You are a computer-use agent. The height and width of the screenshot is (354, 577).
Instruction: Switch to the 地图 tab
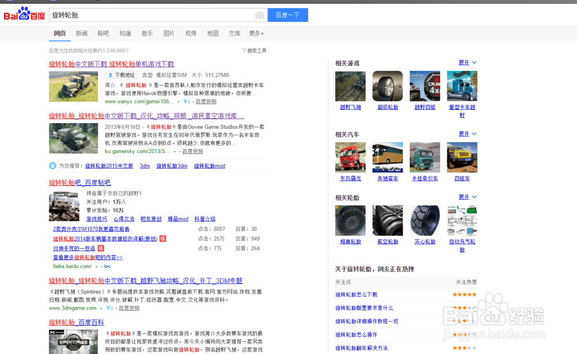[213, 33]
